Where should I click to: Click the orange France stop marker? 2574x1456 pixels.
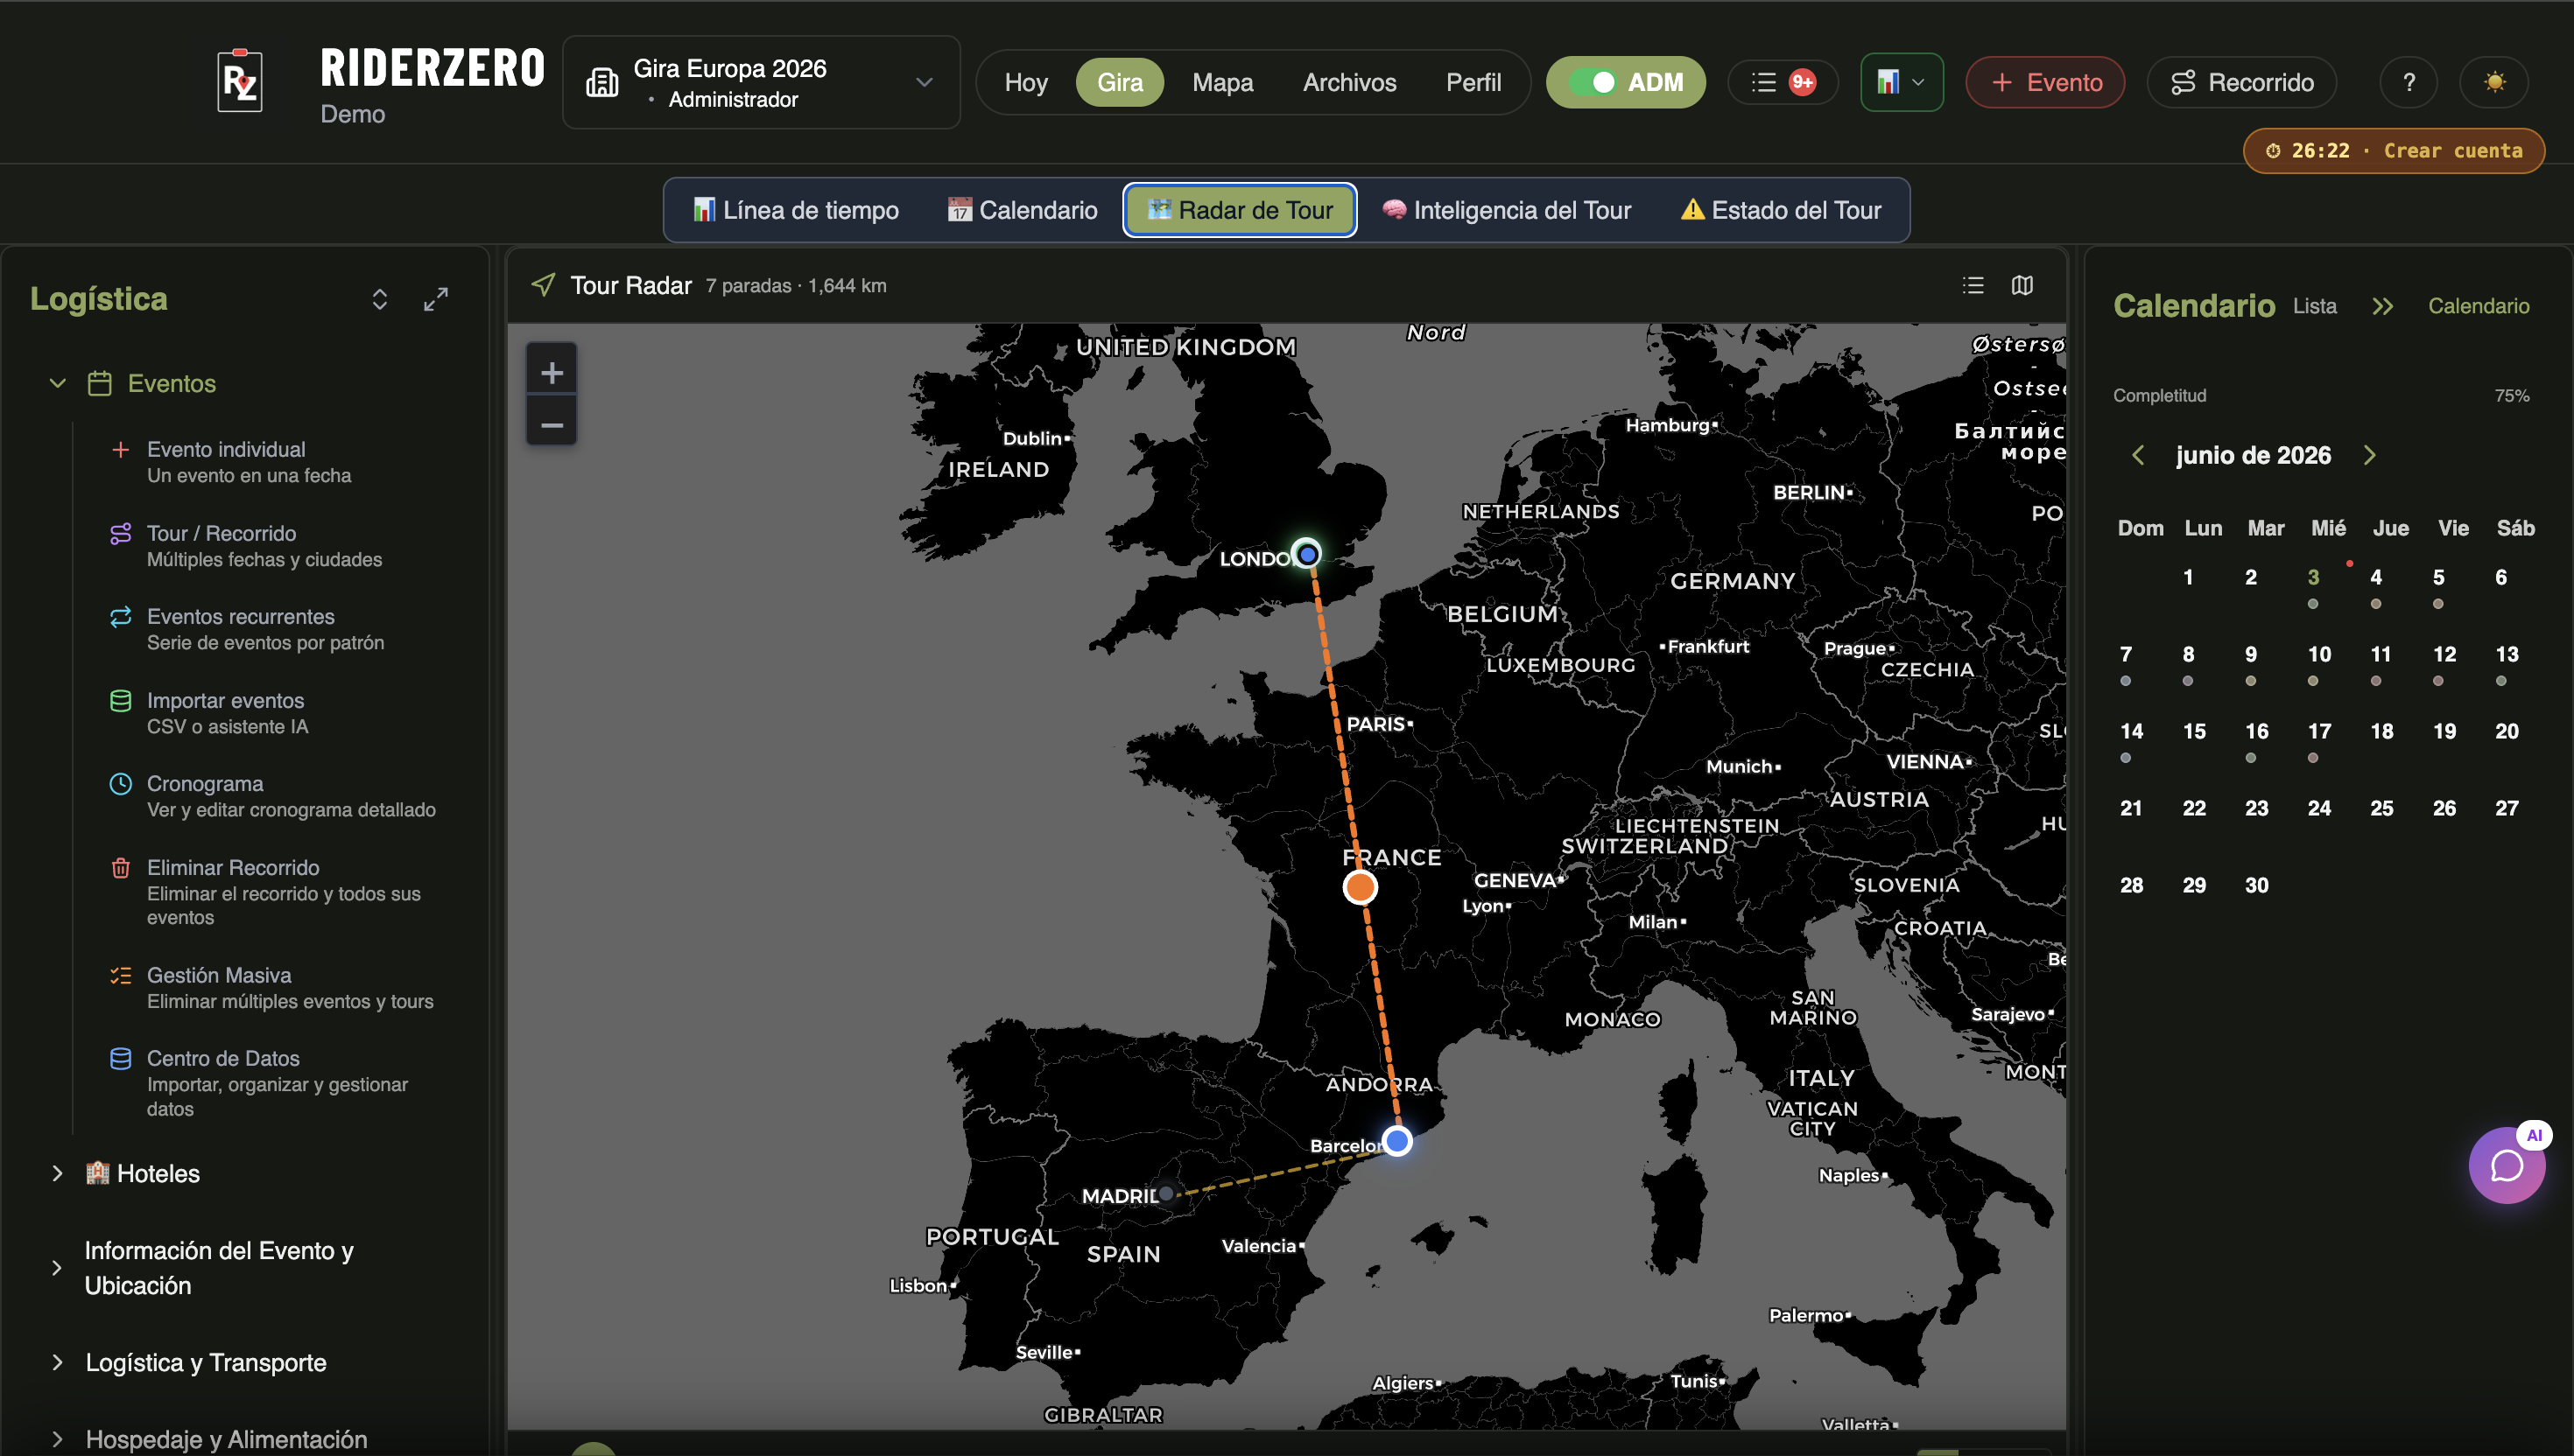pyautogui.click(x=1360, y=887)
